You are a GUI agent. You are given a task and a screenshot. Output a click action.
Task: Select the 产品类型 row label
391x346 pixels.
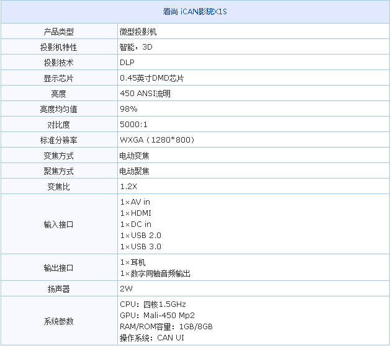pyautogui.click(x=58, y=32)
